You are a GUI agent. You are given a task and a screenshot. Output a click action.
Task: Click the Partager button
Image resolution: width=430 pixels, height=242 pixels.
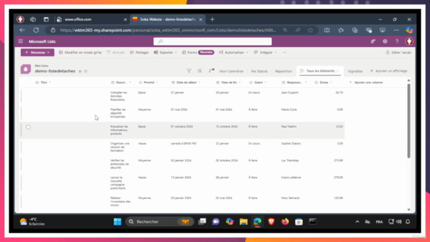139,52
